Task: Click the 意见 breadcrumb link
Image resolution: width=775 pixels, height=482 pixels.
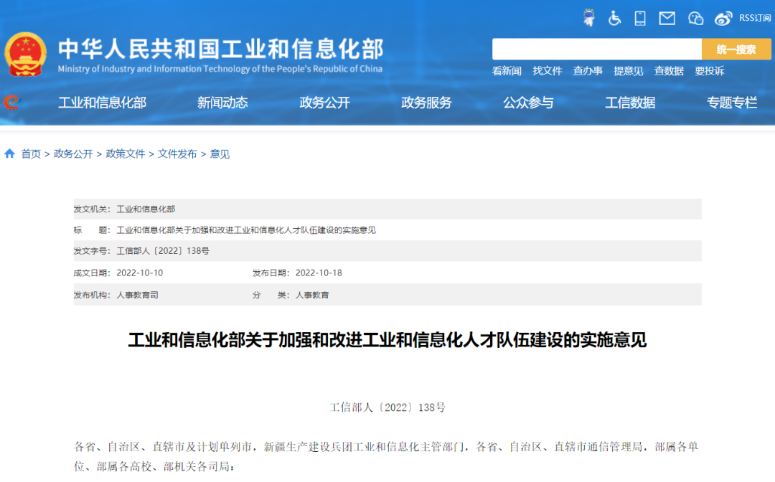Action: pos(220,154)
